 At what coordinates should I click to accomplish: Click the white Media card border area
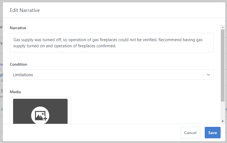click(x=69, y=111)
